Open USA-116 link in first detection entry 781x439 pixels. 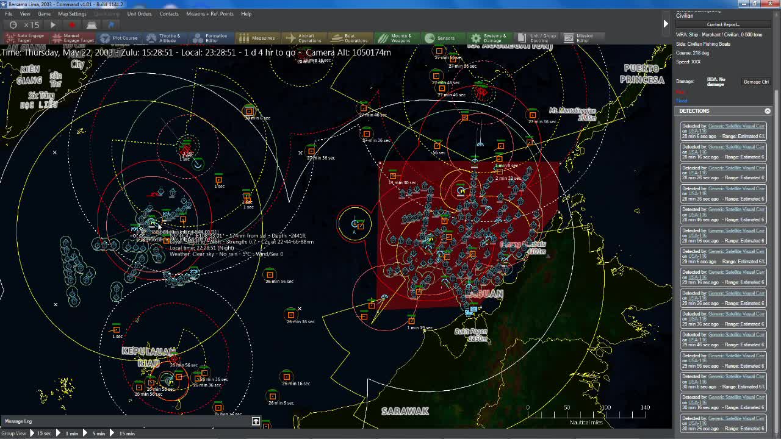pos(697,131)
